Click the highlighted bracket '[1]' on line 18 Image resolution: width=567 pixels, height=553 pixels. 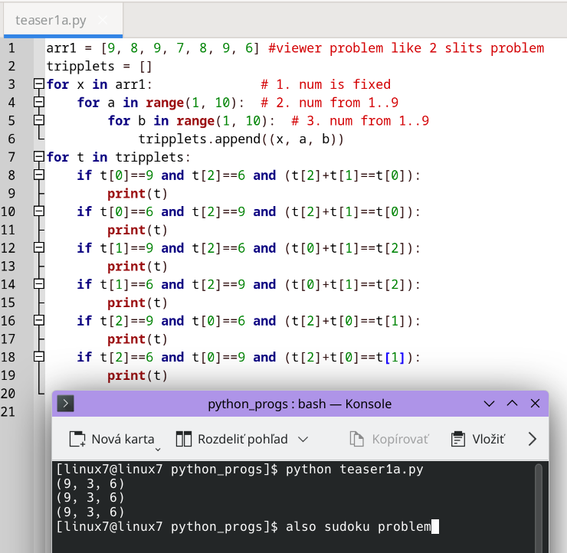pyautogui.click(x=395, y=358)
